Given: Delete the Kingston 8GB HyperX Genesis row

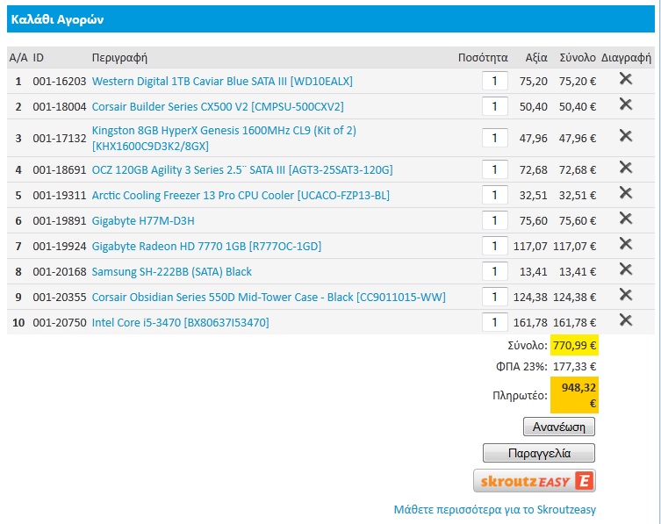Looking at the screenshot, I should (x=626, y=135).
